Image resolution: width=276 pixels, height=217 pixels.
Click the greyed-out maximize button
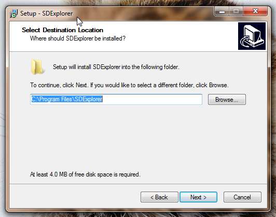pos(236,11)
